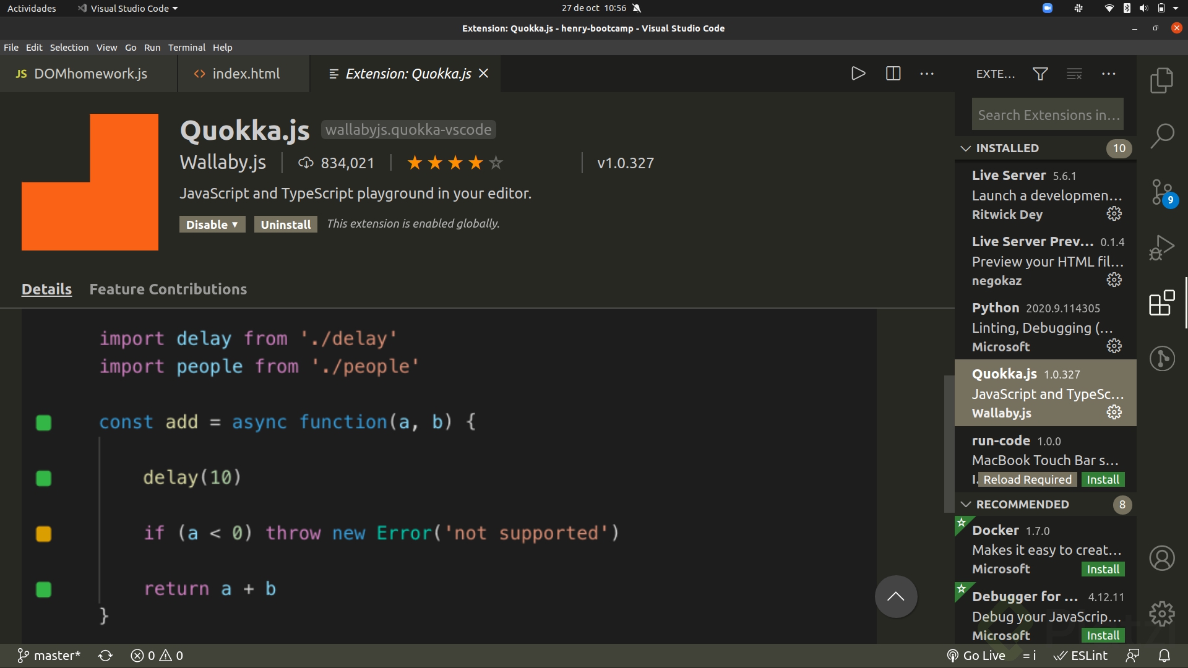The width and height of the screenshot is (1188, 668).
Task: Open editor More Actions ellipsis
Action: pos(927,74)
